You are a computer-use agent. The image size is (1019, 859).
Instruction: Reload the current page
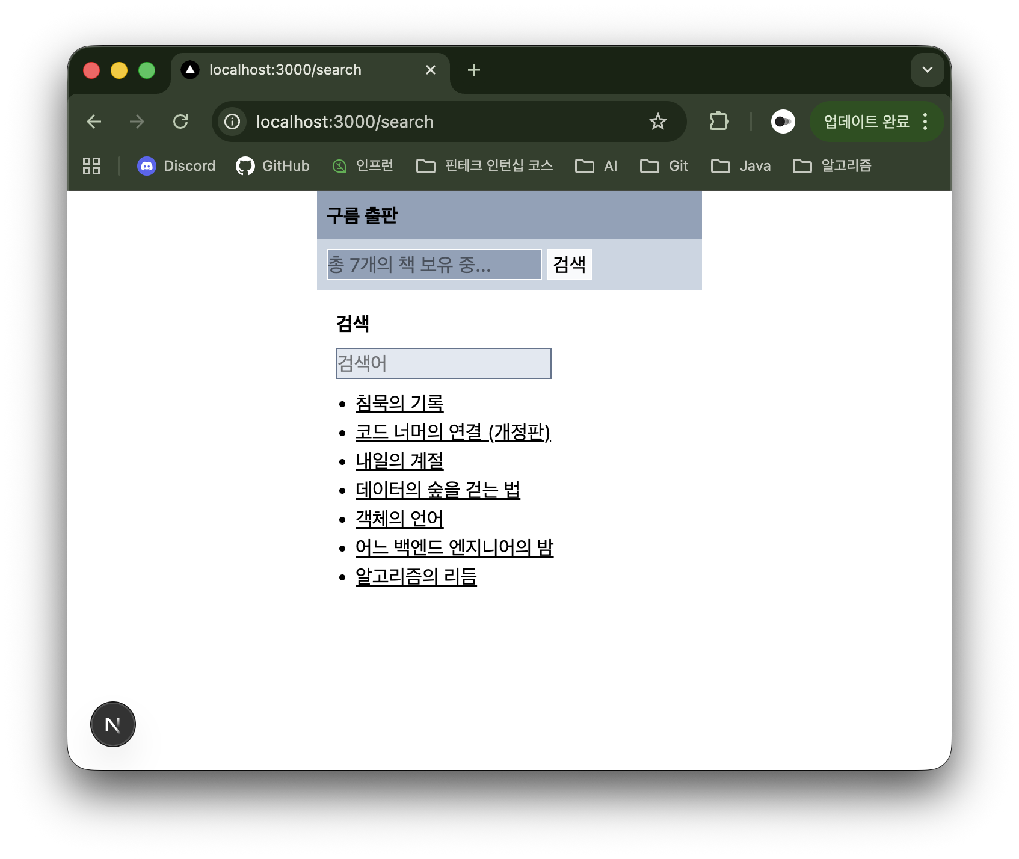pyautogui.click(x=180, y=122)
